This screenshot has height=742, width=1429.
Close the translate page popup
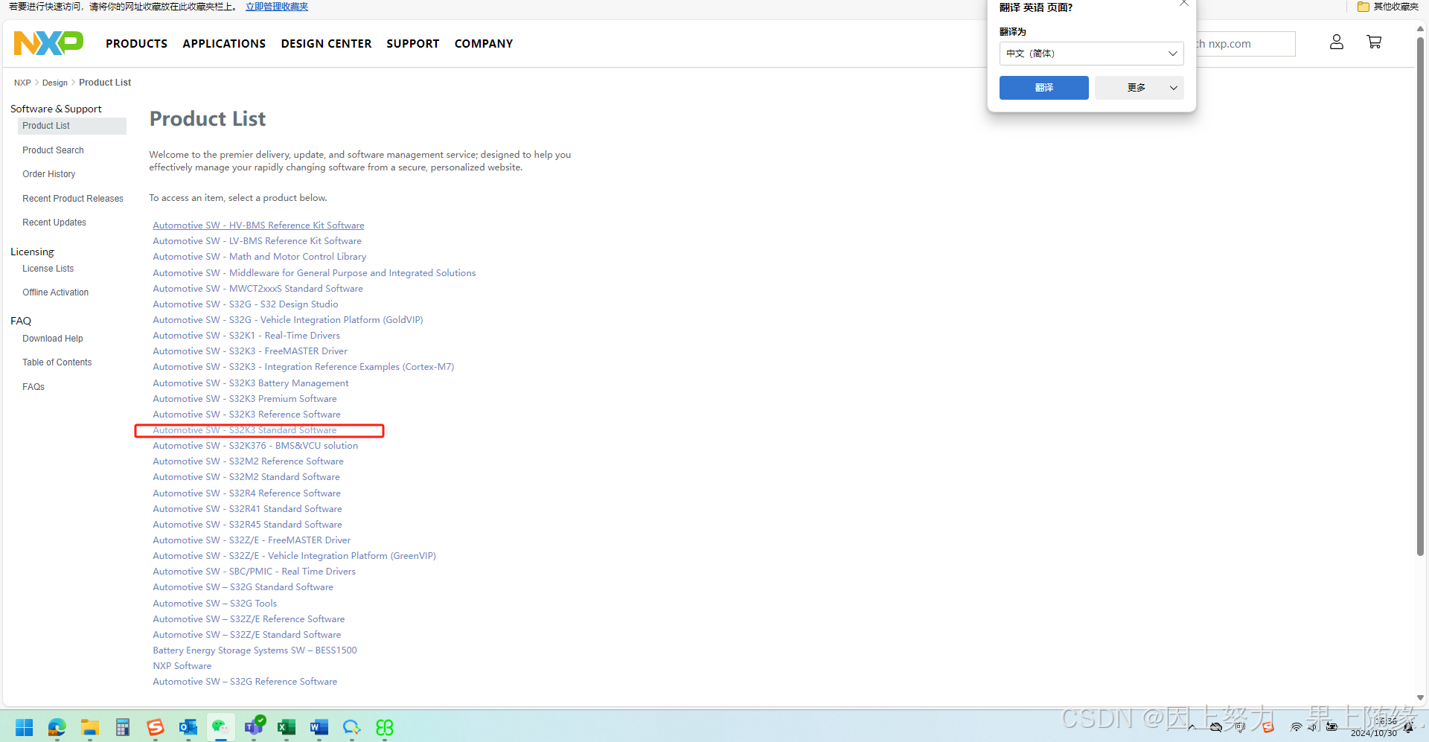tap(1183, 4)
